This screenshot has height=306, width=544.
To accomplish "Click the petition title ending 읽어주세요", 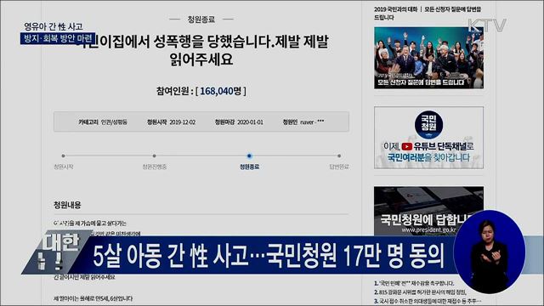I will pos(201,51).
